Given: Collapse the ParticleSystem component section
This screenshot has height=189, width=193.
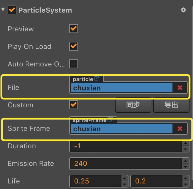Looking at the screenshot, I should pyautogui.click(x=3, y=10).
